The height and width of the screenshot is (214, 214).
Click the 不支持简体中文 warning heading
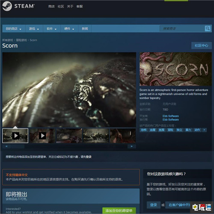tap(17, 175)
